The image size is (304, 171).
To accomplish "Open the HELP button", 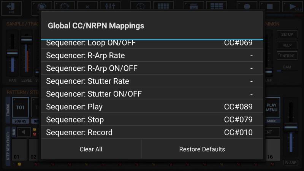I will tap(287, 45).
